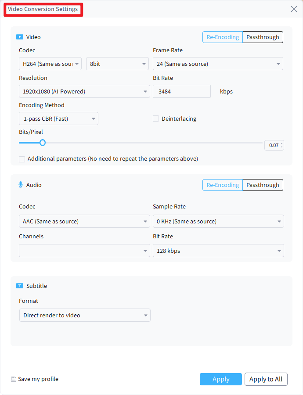Open the 8bit color depth dropdown
The height and width of the screenshot is (395, 303).
pyautogui.click(x=117, y=63)
